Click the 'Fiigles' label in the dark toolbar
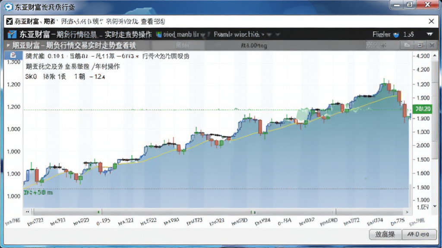Screen dimensions: 442x248 pos(382,34)
